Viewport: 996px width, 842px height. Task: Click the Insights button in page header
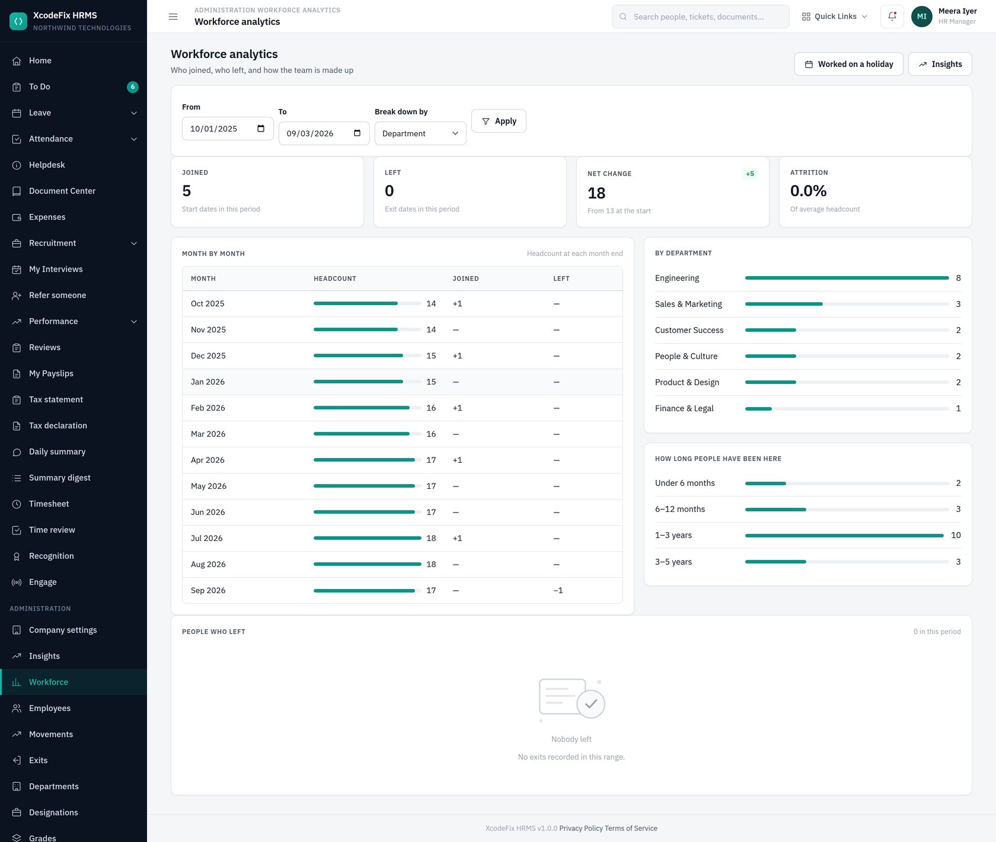[940, 64]
